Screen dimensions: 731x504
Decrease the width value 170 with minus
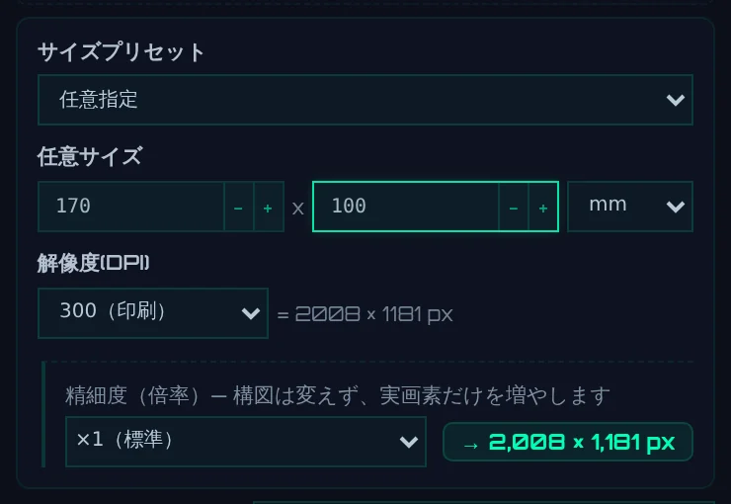(239, 207)
